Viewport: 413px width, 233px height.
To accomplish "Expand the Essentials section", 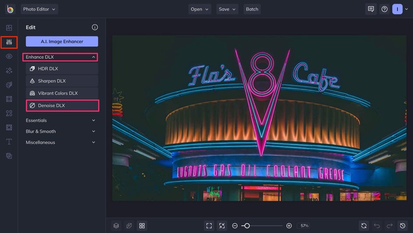I will (x=60, y=120).
